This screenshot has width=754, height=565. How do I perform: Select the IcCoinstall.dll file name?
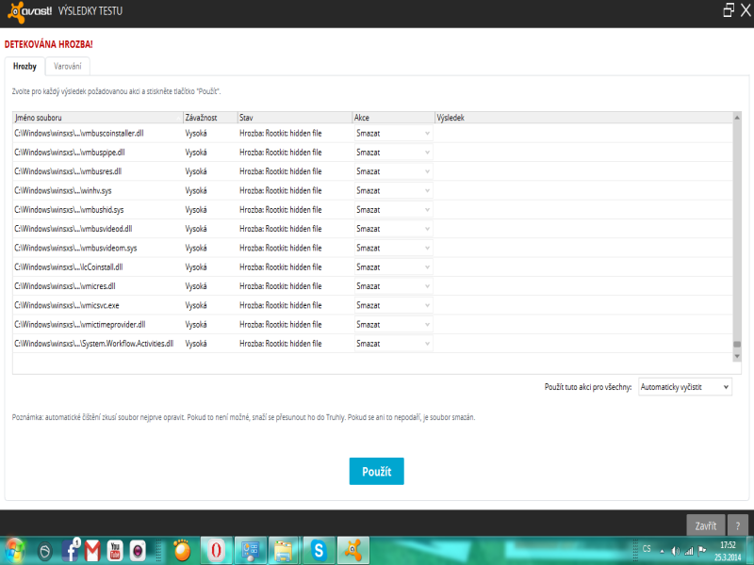[x=69, y=267]
